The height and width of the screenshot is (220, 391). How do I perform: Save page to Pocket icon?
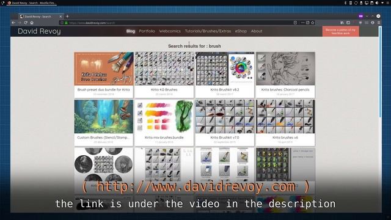[x=308, y=23]
